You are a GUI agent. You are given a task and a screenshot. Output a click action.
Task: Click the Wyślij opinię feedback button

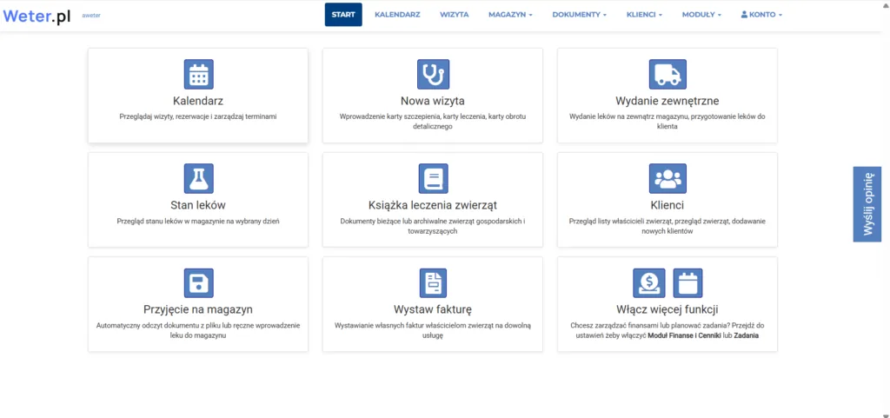pos(867,204)
